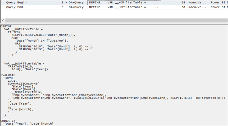The width and height of the screenshot is (228, 126).
Task: Click the "2018}, 'Date'[Year])" line
Action: [x=30, y=69]
